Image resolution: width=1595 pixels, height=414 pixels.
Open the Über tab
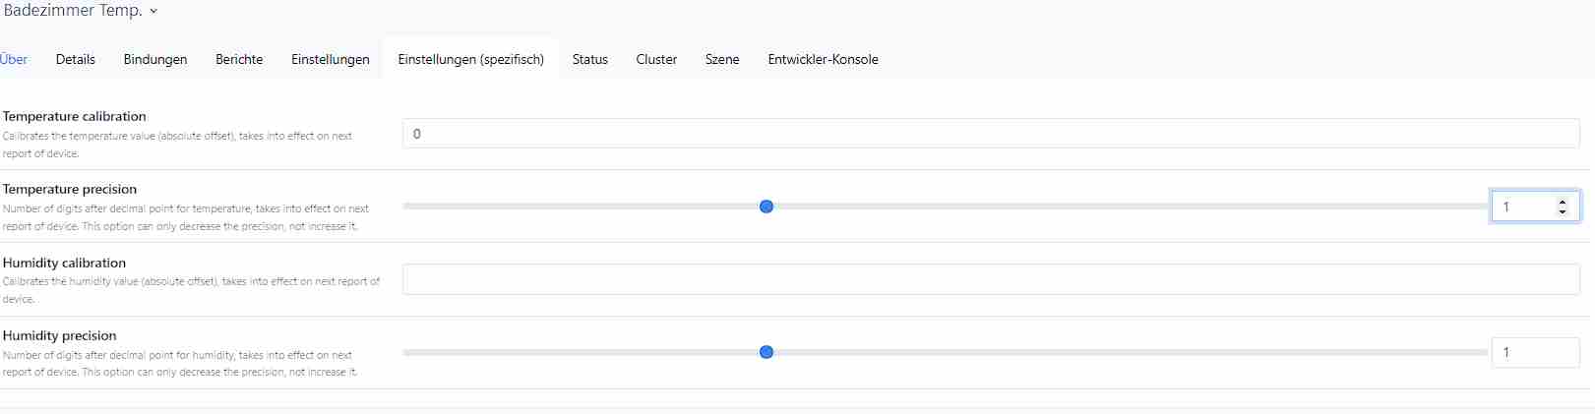[x=14, y=59]
